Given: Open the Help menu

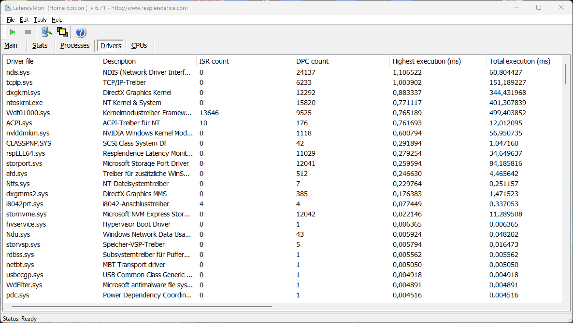Looking at the screenshot, I should click(x=57, y=20).
